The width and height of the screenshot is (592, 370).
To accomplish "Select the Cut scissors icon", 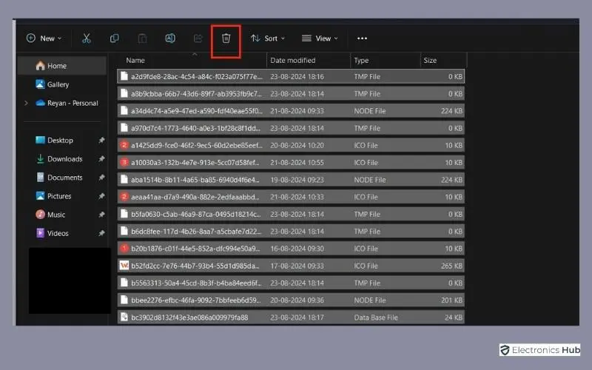I will (x=87, y=38).
